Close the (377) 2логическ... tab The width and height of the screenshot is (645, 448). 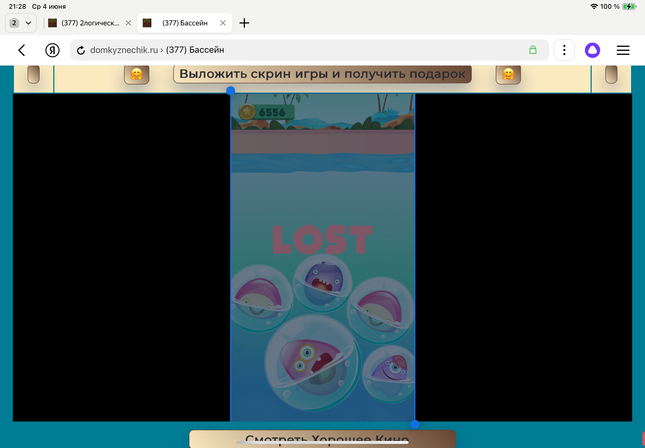pyautogui.click(x=128, y=23)
